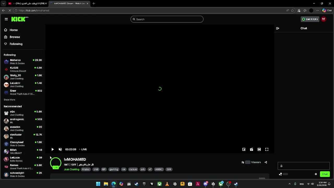Open Ramee channel in Recommended
Viewport: 334px width, 188px height.
[x=23, y=167]
